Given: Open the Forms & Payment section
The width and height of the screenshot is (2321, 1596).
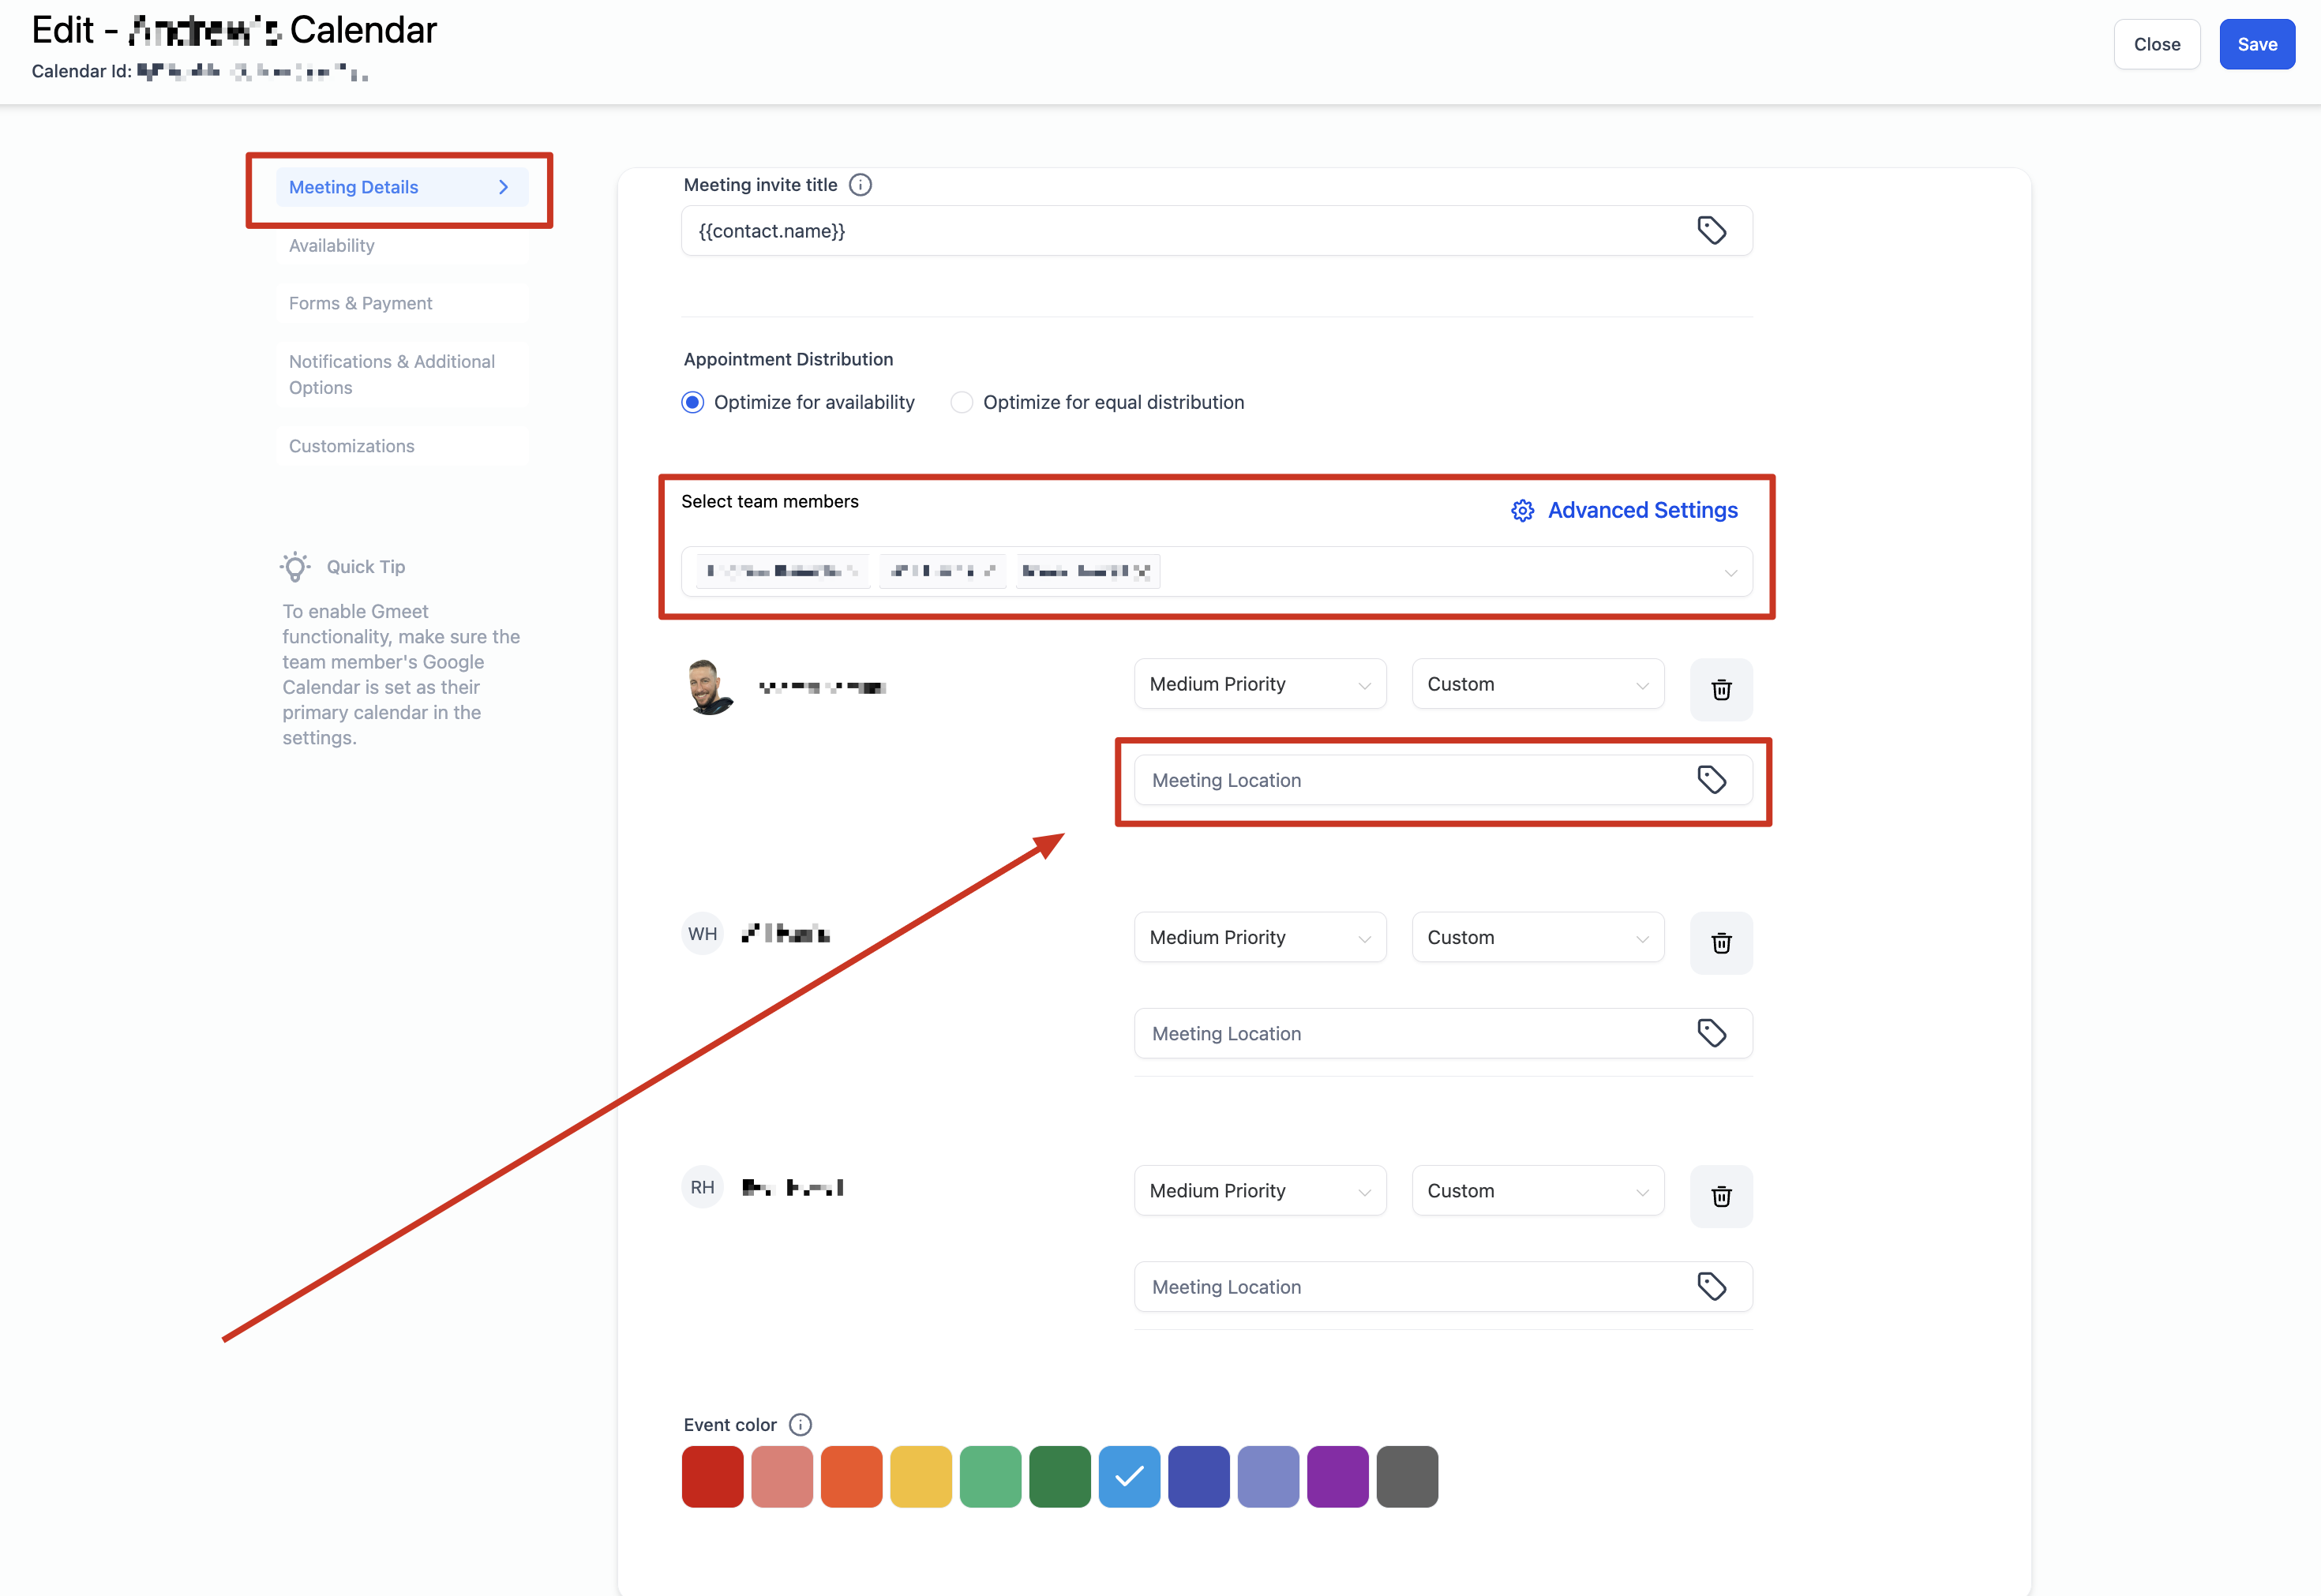Looking at the screenshot, I should pos(361,304).
